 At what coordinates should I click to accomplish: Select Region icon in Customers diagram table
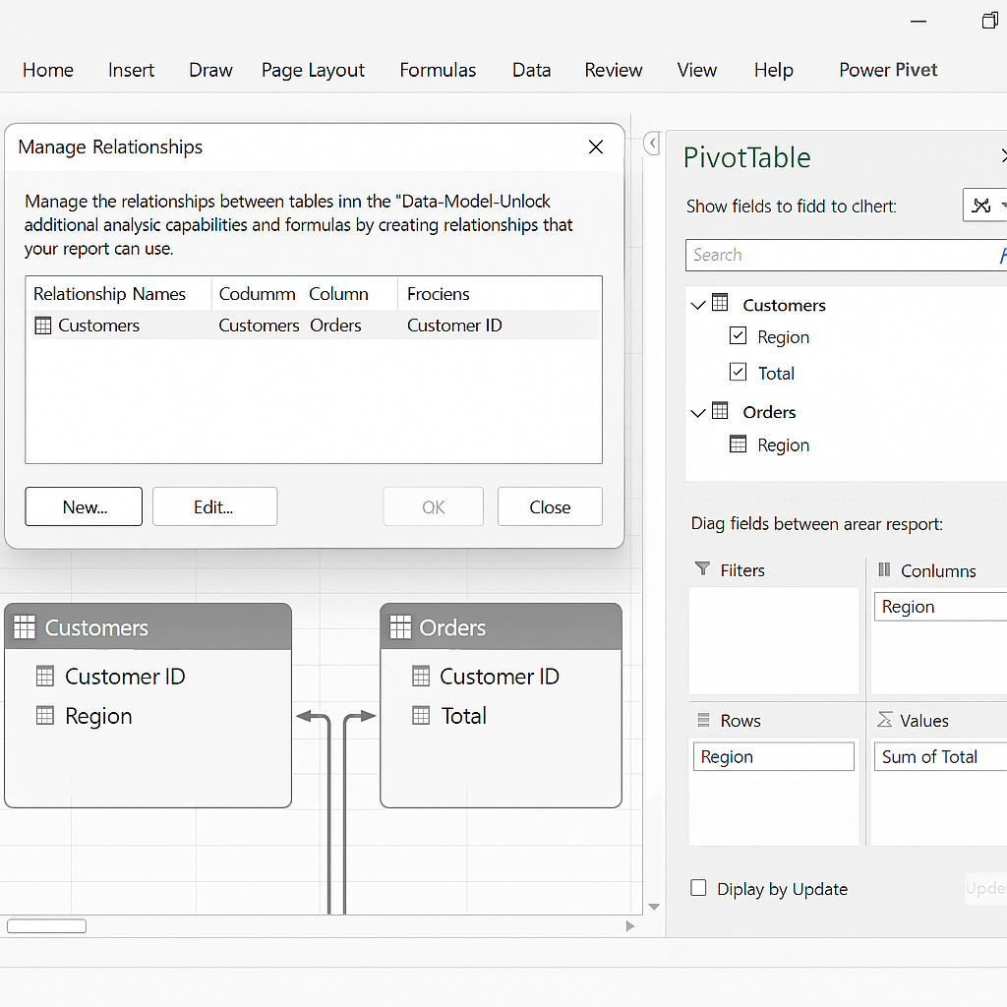click(x=45, y=716)
